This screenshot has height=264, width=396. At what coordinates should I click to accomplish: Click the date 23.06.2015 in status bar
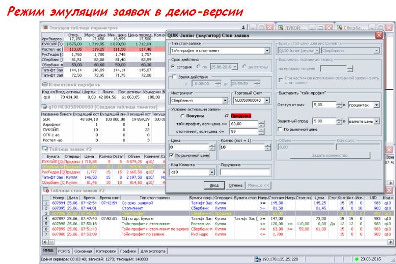pos(370,259)
